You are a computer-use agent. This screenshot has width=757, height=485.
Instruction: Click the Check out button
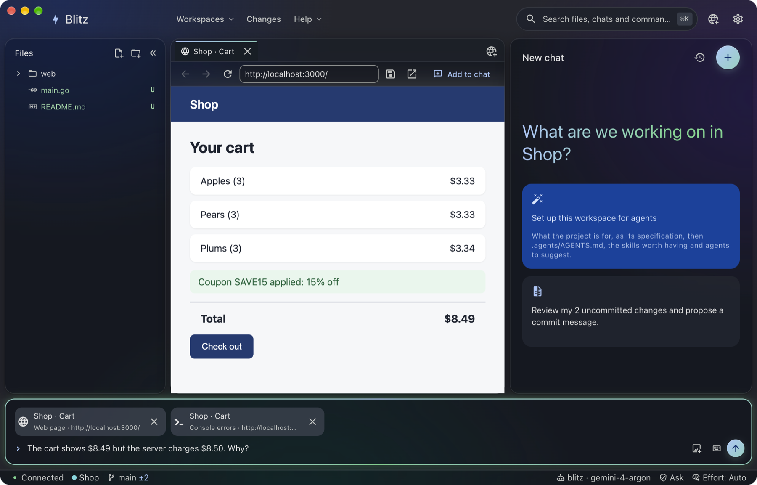(221, 346)
